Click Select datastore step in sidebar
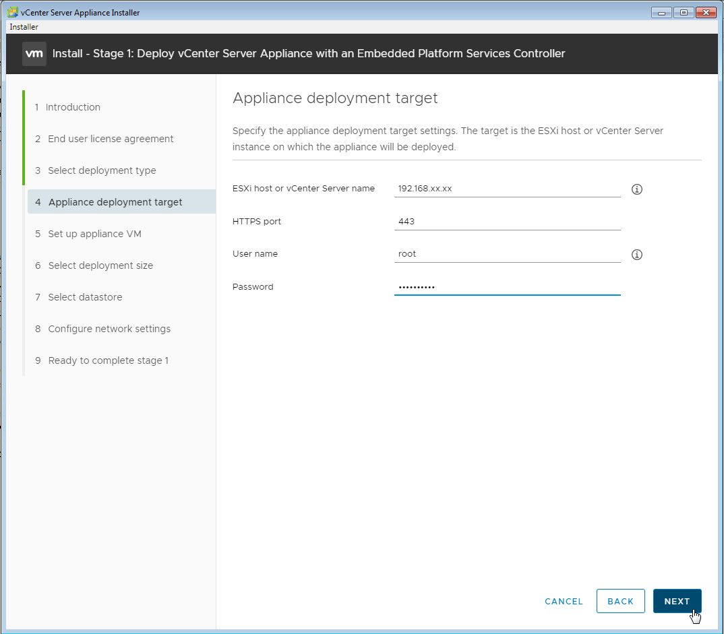 pyautogui.click(x=85, y=297)
